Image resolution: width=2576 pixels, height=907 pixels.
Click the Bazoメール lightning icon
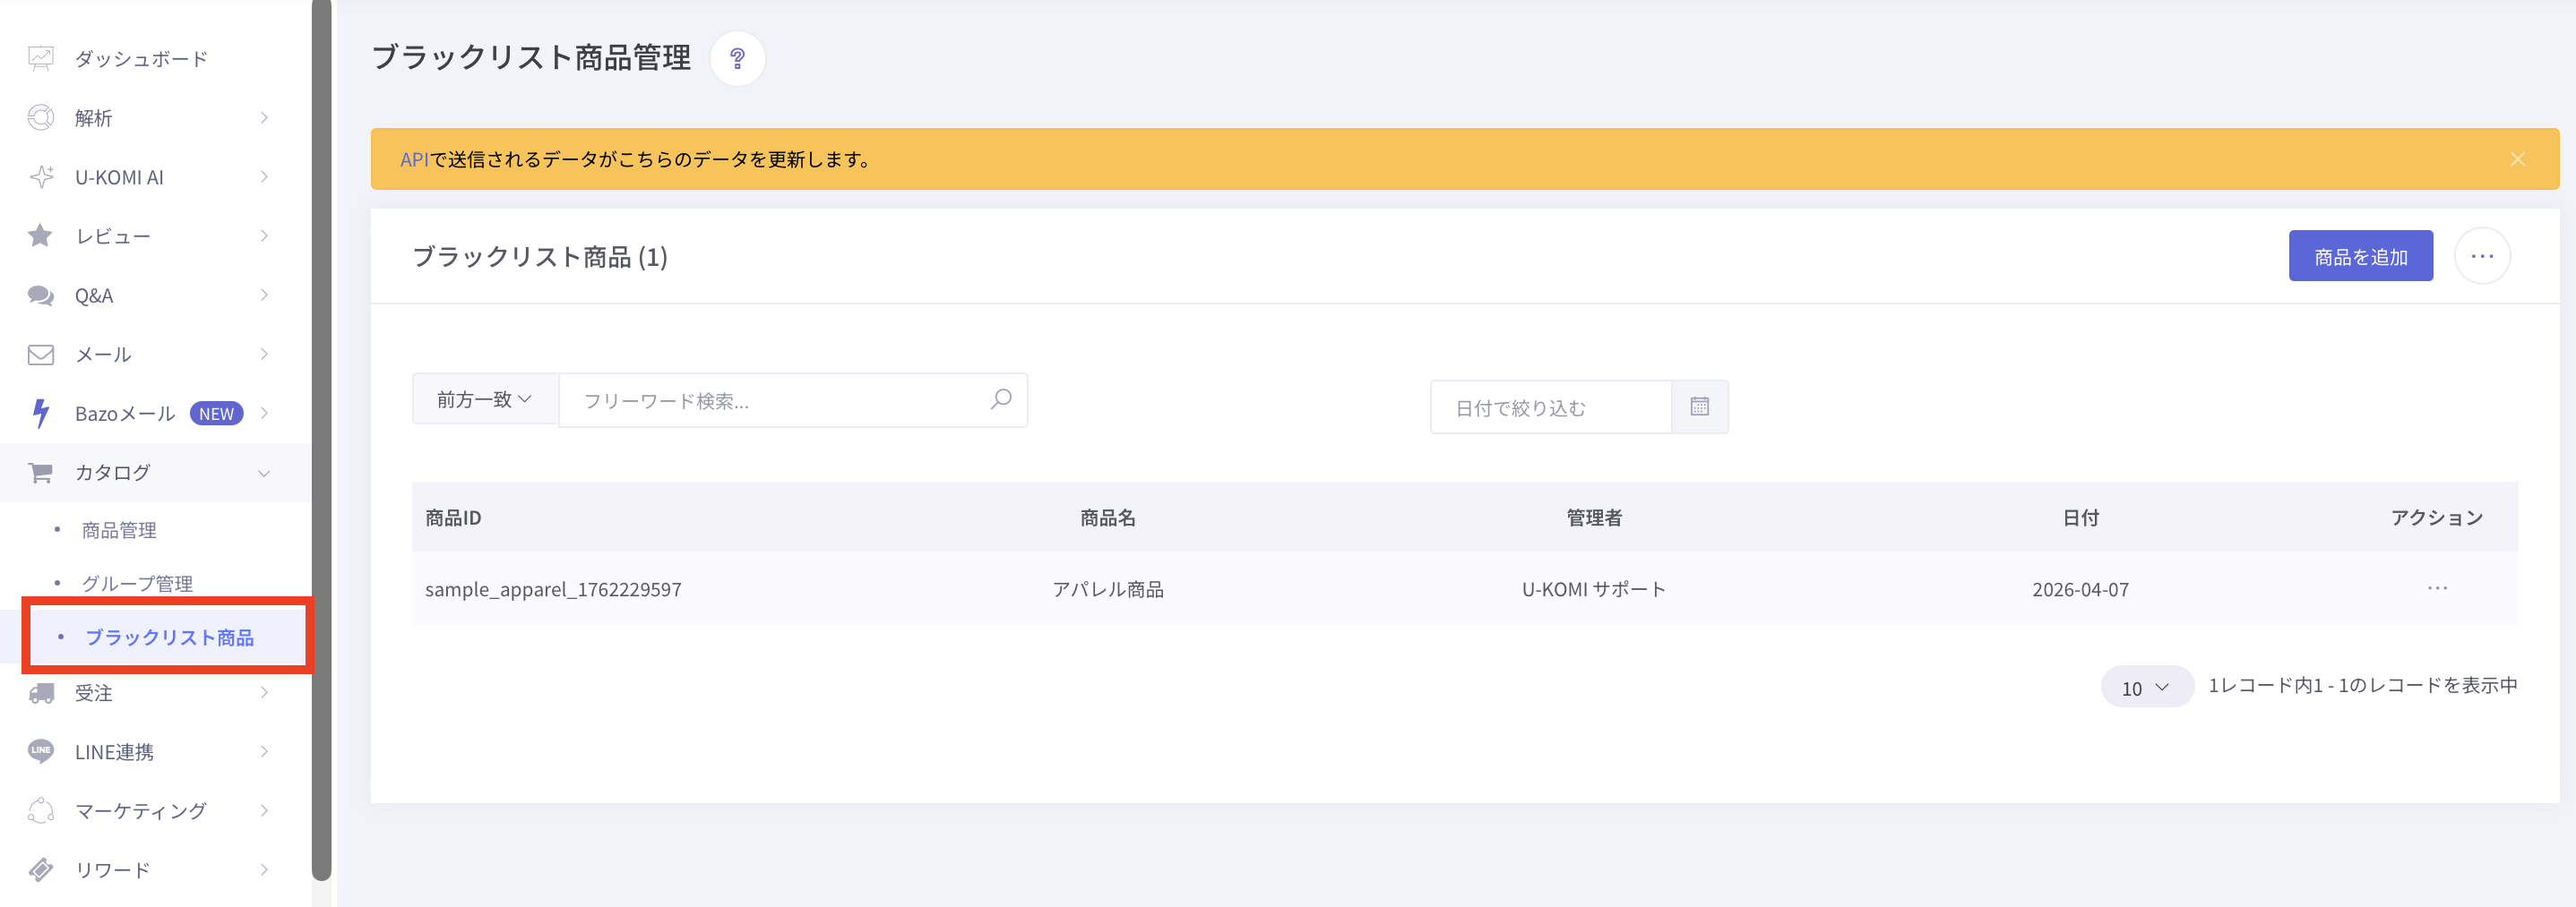coord(40,414)
